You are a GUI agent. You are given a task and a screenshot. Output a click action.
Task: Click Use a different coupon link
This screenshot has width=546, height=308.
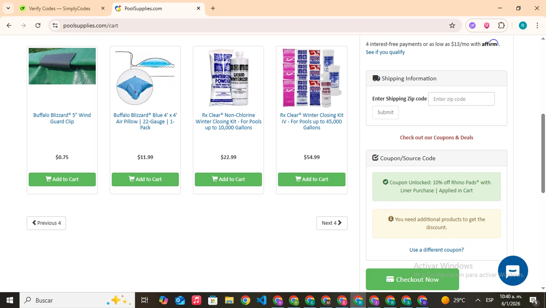point(436,250)
